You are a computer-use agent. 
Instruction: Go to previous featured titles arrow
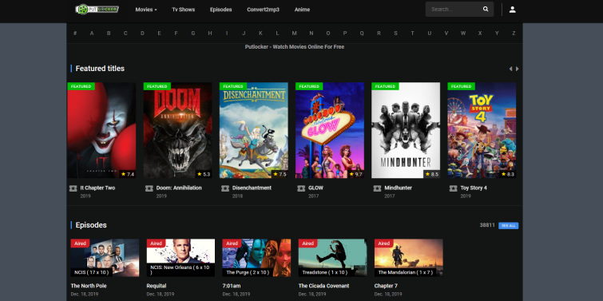[x=510, y=69]
